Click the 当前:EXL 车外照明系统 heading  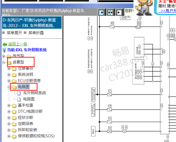[x=27, y=50]
